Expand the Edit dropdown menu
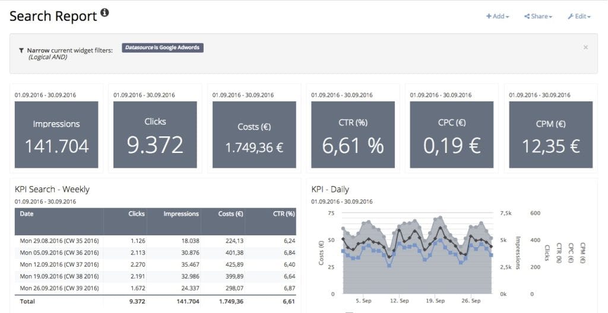The width and height of the screenshot is (608, 313). pos(579,17)
